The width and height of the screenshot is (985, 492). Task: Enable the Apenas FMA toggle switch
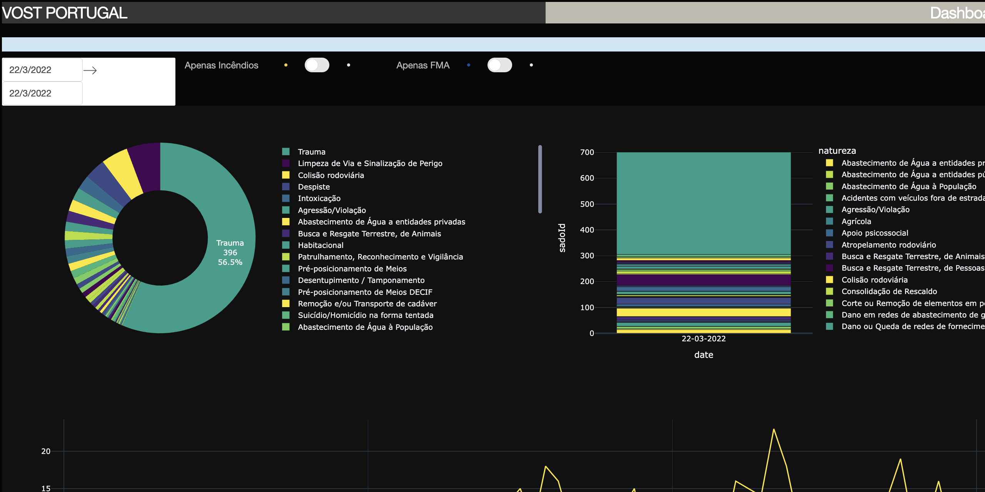pos(499,65)
